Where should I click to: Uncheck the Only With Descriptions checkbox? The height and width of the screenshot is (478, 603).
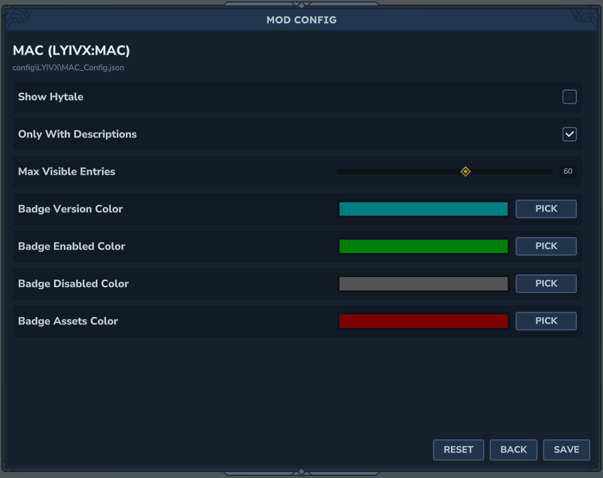pos(569,134)
